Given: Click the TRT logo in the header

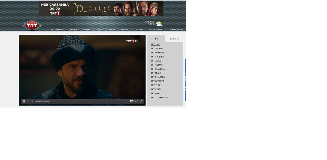Looking at the screenshot, I should point(32,25).
